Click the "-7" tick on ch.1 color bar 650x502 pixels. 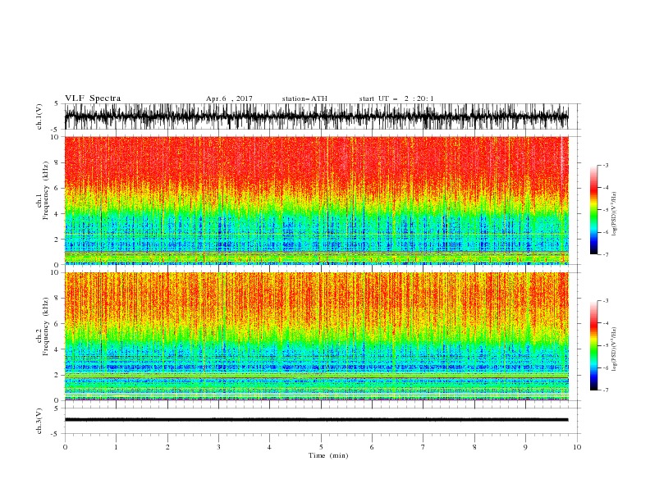(606, 254)
